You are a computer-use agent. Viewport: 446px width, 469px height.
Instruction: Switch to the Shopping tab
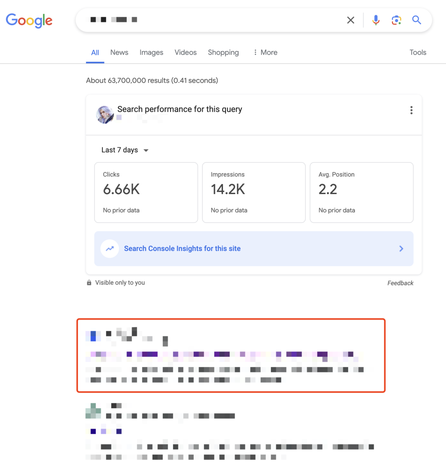pos(223,52)
